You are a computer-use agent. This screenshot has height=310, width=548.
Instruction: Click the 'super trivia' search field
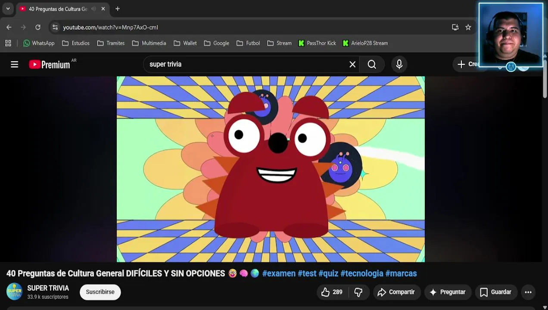[x=246, y=64]
